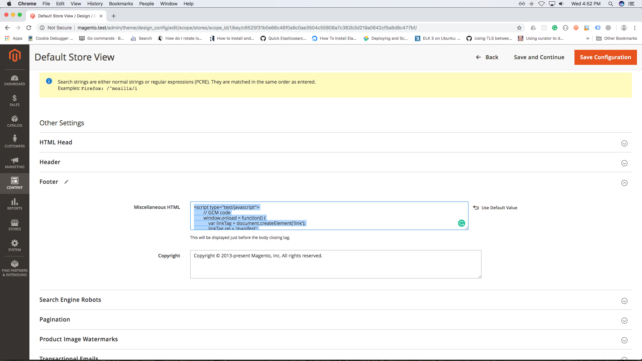Click the Footer pencil edit icon
The width and height of the screenshot is (642, 361).
tap(66, 182)
